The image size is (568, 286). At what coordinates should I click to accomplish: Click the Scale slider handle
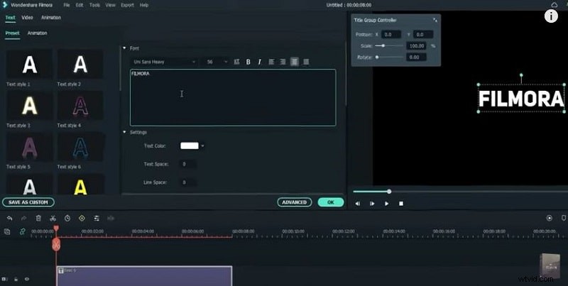383,46
